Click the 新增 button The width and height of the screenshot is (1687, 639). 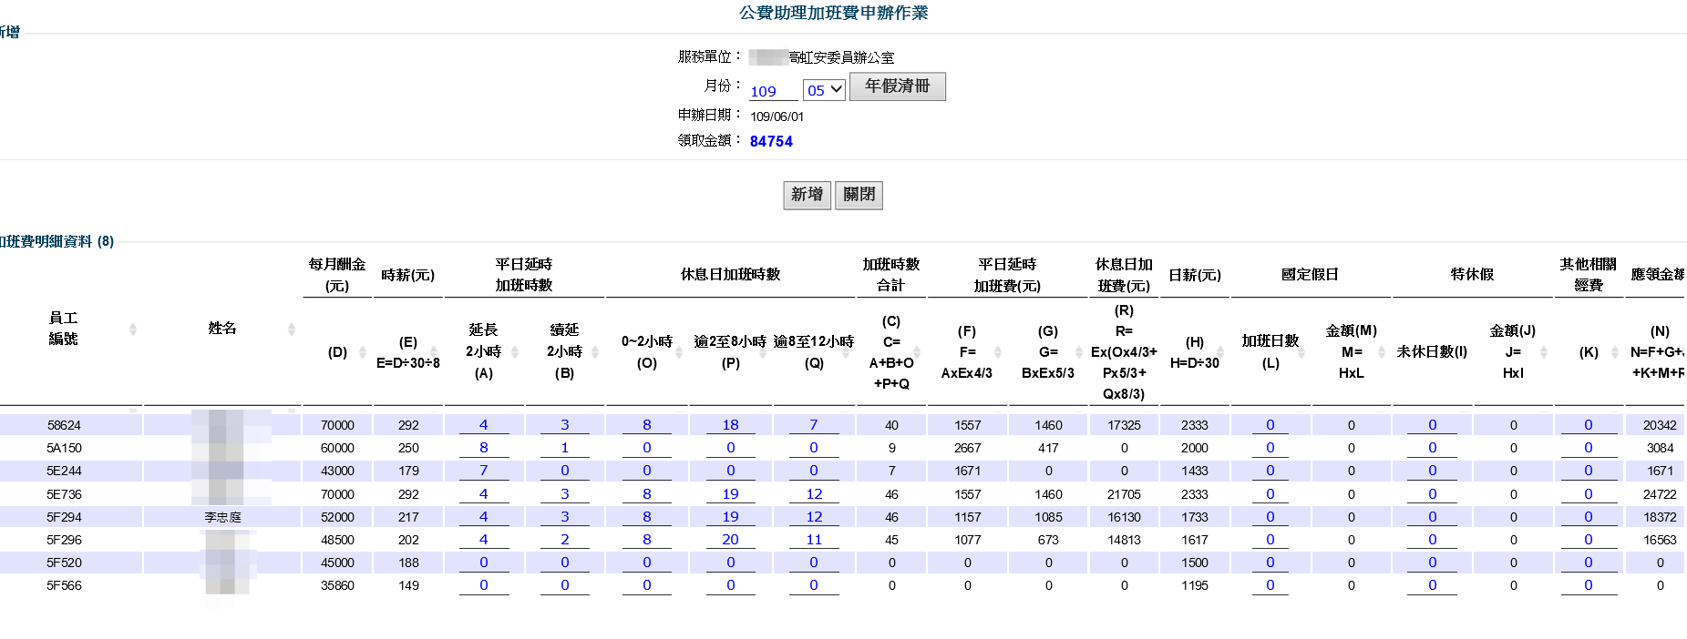point(807,195)
